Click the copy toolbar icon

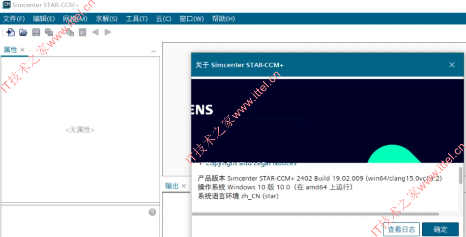click(70, 32)
